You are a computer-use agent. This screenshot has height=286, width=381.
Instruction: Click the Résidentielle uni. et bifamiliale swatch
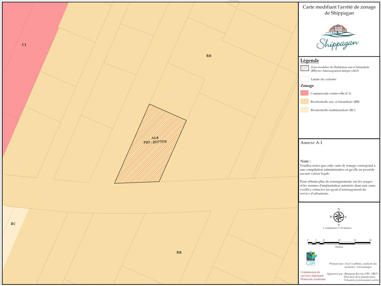pos(305,101)
